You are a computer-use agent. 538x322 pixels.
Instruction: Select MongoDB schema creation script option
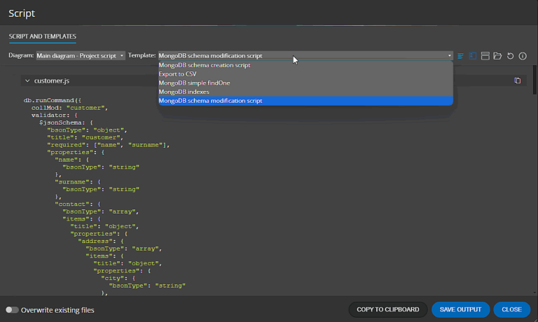tap(204, 65)
